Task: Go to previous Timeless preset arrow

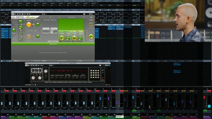Action: (x=59, y=17)
